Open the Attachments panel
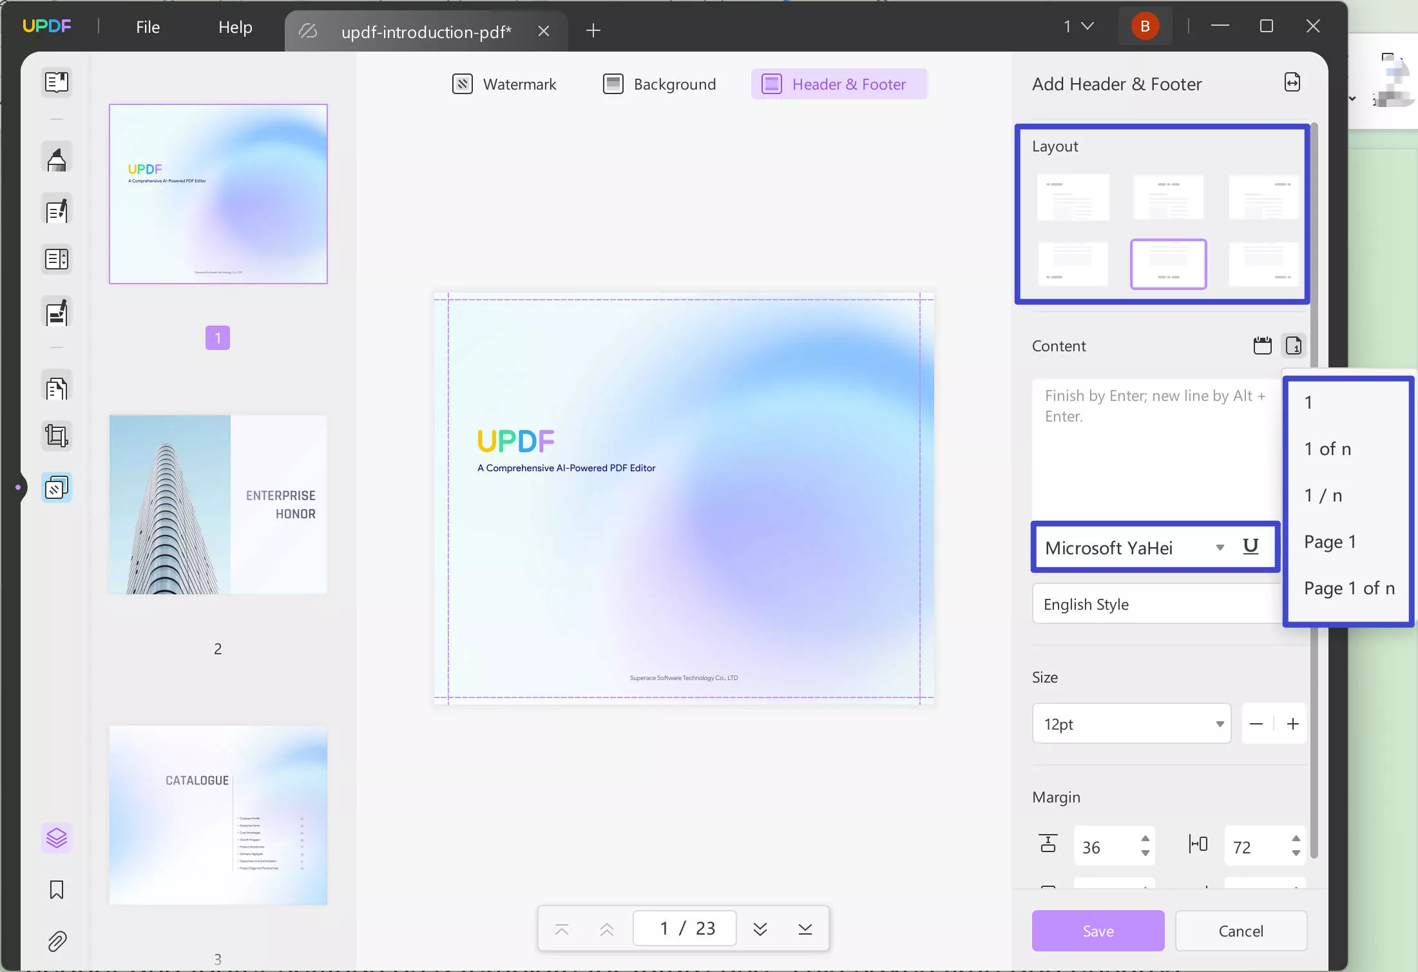The height and width of the screenshot is (972, 1418). click(57, 941)
